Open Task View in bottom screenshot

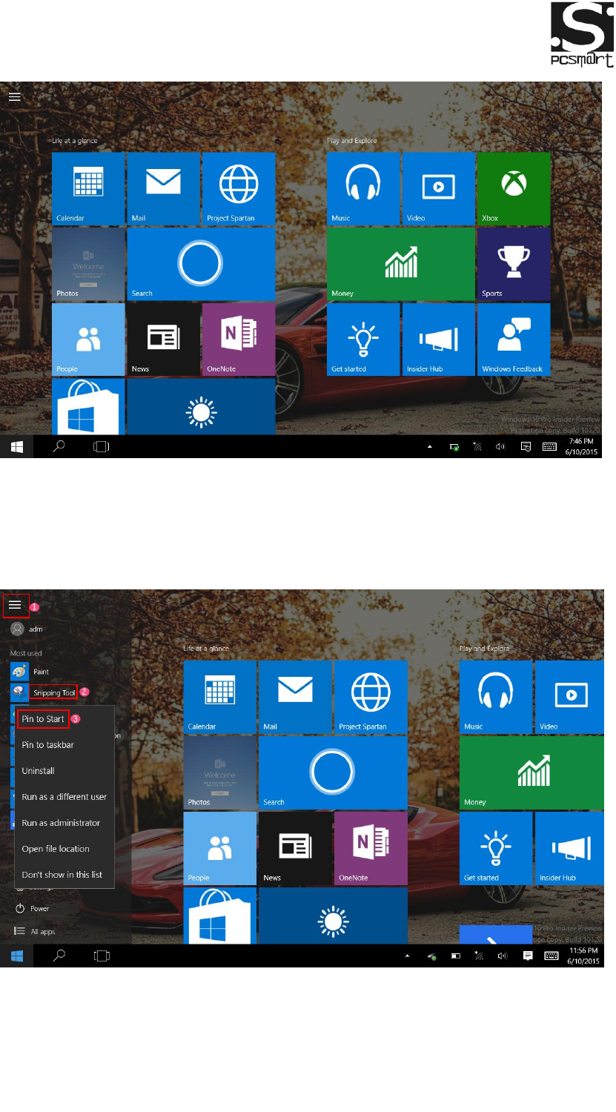click(x=102, y=956)
